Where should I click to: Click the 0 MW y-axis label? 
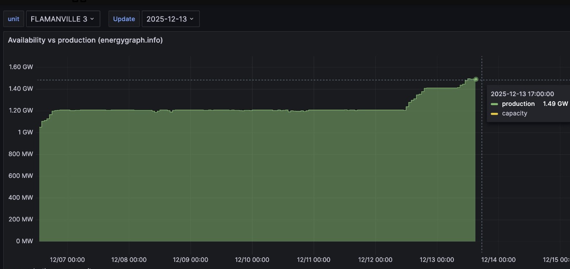pos(24,241)
